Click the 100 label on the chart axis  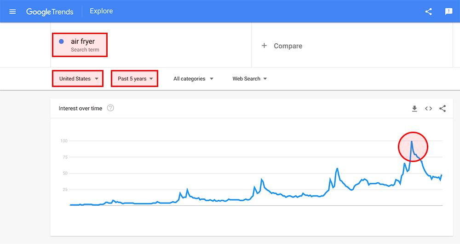(63, 141)
